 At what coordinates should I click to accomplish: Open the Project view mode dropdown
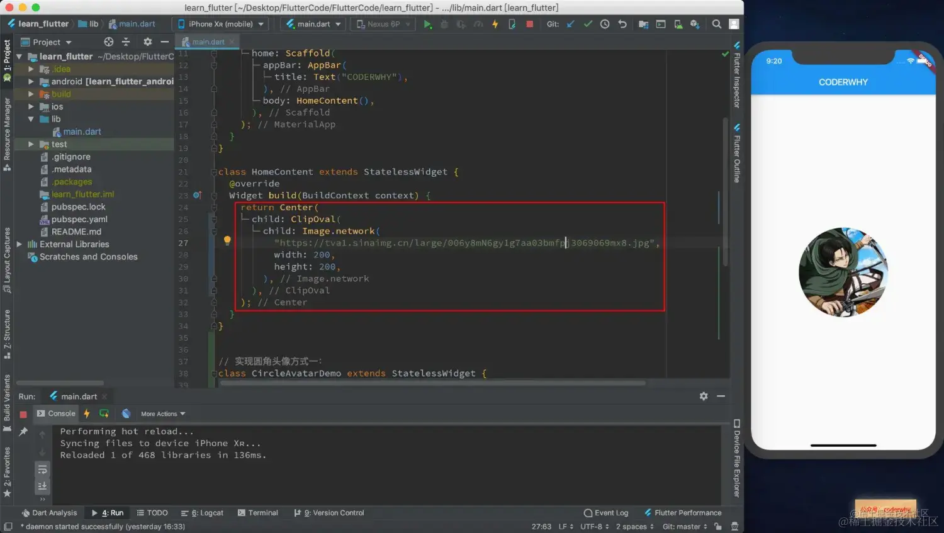pyautogui.click(x=47, y=42)
